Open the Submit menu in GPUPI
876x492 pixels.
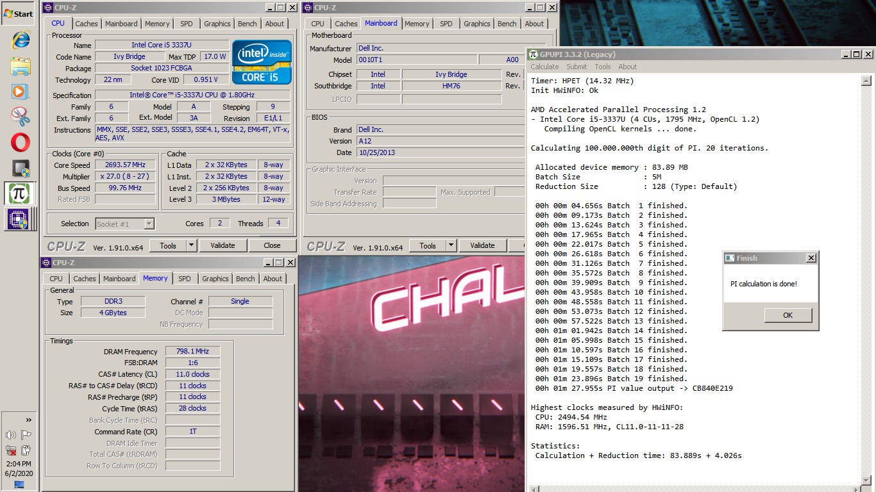pyautogui.click(x=577, y=67)
